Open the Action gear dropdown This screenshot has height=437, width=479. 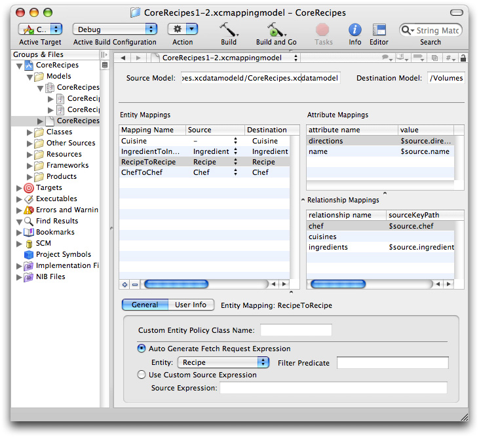point(183,29)
